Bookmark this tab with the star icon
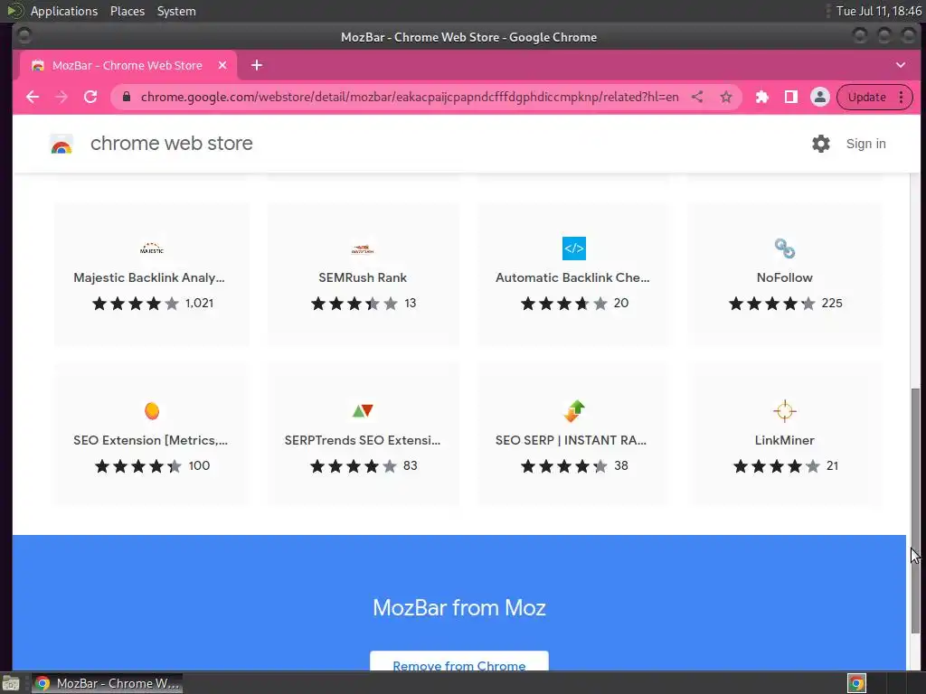This screenshot has height=694, width=926. pyautogui.click(x=726, y=97)
